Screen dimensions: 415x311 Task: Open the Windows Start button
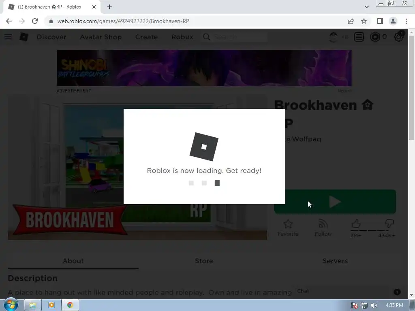click(x=11, y=305)
